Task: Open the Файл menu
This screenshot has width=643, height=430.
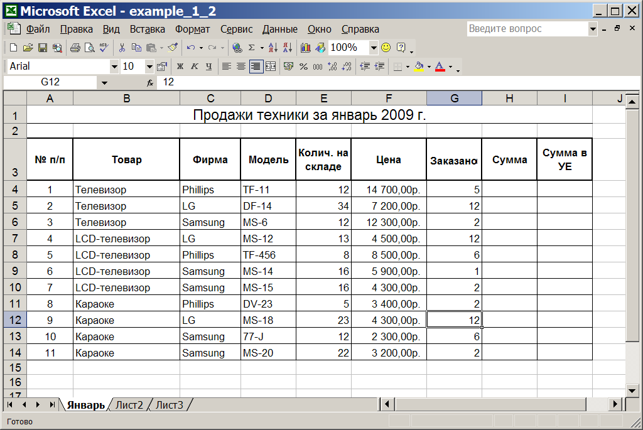Action: pos(38,29)
